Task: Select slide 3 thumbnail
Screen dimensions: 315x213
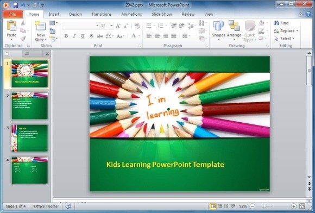Action: pyautogui.click(x=30, y=138)
